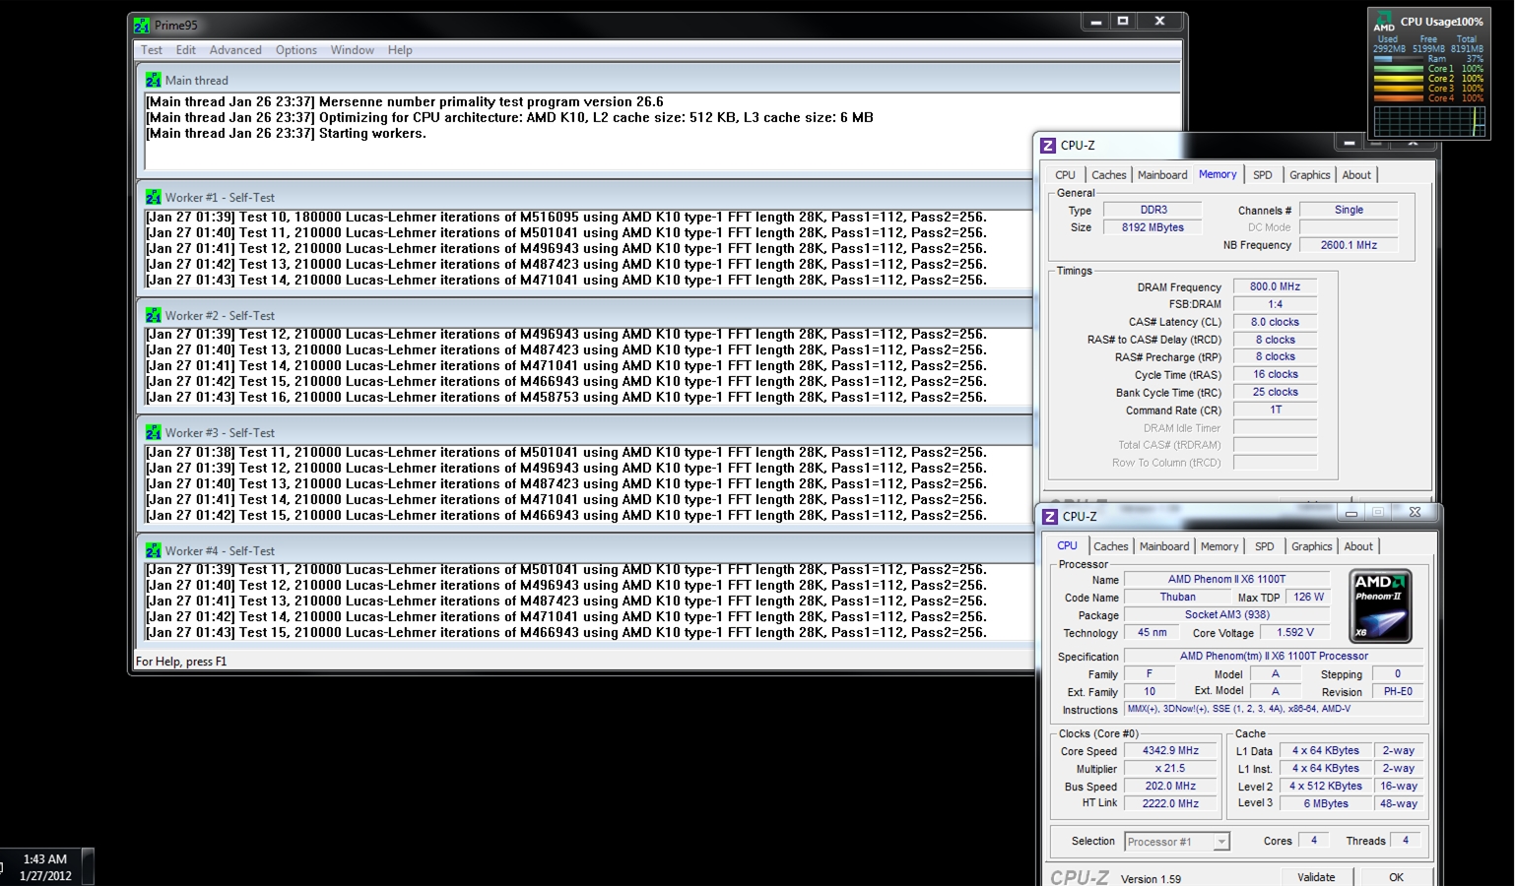
Task: Click the Core Voltage 1.592 V value
Action: 1294,633
